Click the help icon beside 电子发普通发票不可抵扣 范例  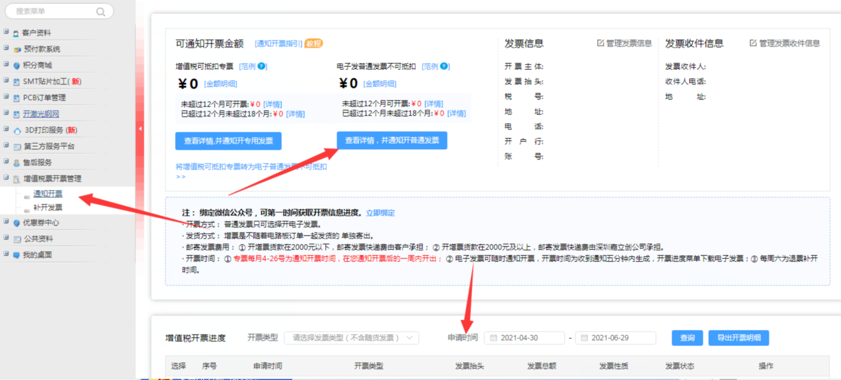(444, 66)
